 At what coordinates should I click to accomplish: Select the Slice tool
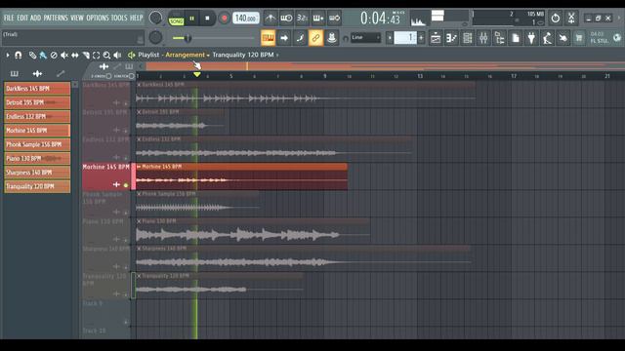click(x=86, y=55)
